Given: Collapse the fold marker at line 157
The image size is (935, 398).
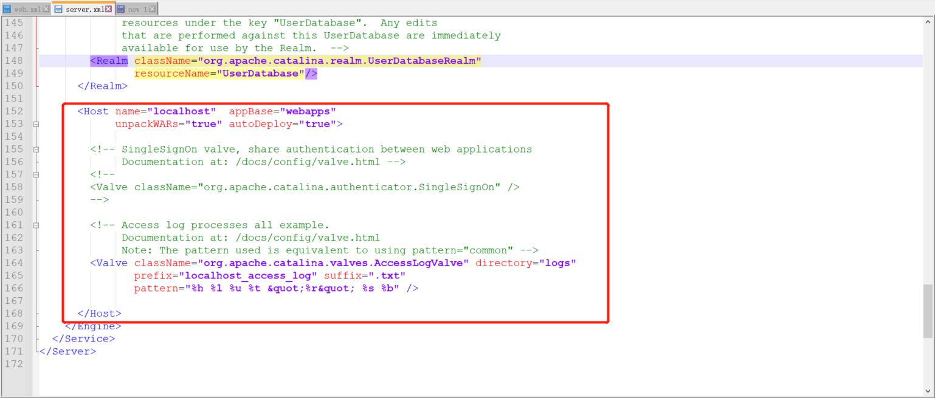Looking at the screenshot, I should pyautogui.click(x=36, y=174).
